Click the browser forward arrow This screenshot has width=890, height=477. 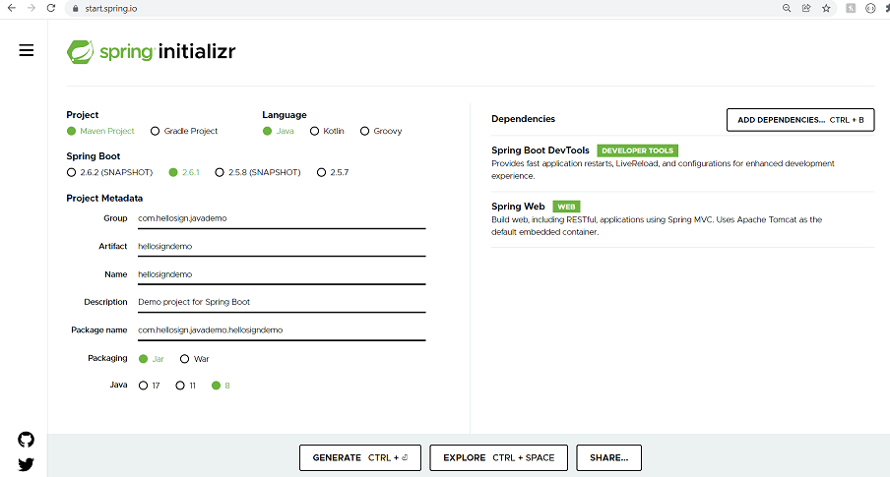coord(32,8)
